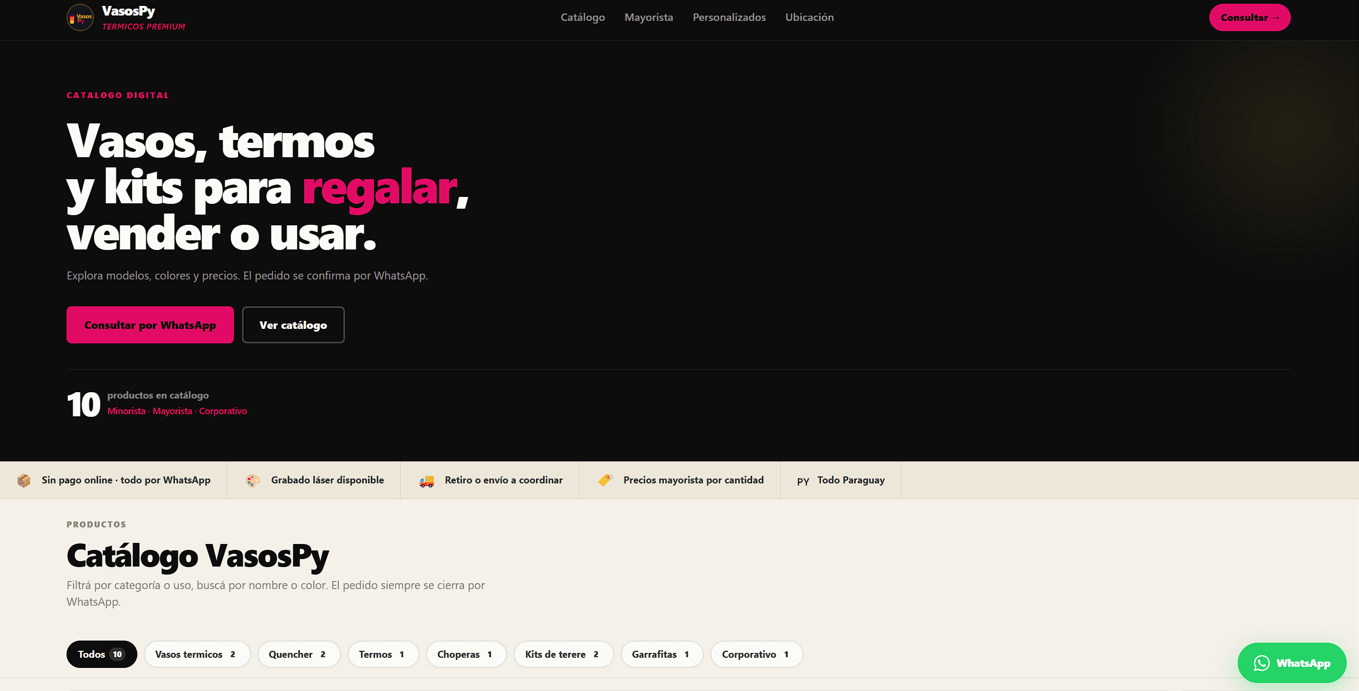Image resolution: width=1359 pixels, height=691 pixels.
Task: Click 'Sin pago online · todo por WhatsApp' text
Action: (126, 480)
